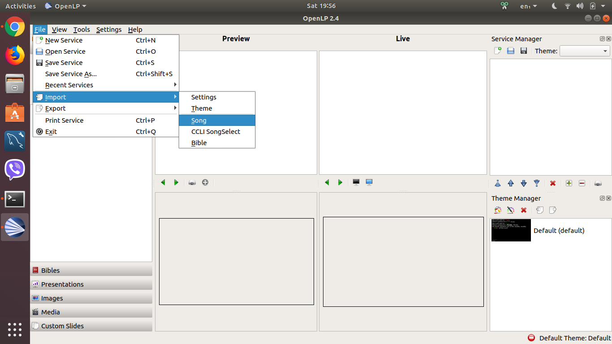Open a service via Service Manager's open icon
Viewport: 612px width, 344px height.
pyautogui.click(x=510, y=51)
